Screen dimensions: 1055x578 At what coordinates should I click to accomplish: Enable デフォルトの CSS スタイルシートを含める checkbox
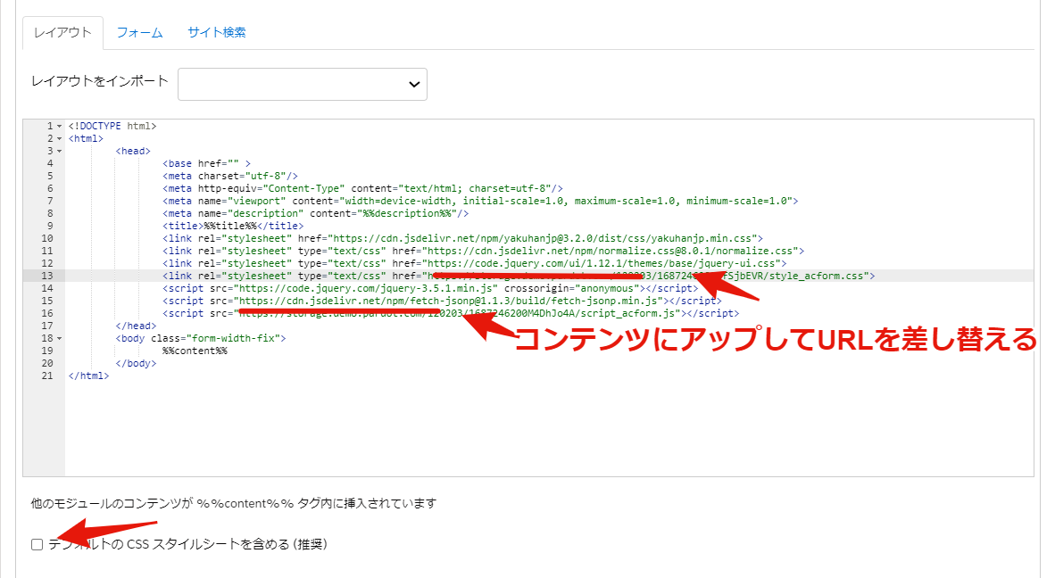click(x=37, y=544)
